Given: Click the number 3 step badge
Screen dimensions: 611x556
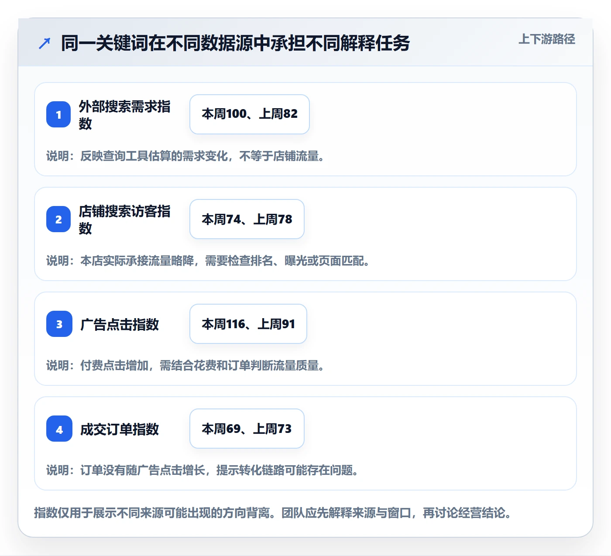Looking at the screenshot, I should pyautogui.click(x=59, y=324).
